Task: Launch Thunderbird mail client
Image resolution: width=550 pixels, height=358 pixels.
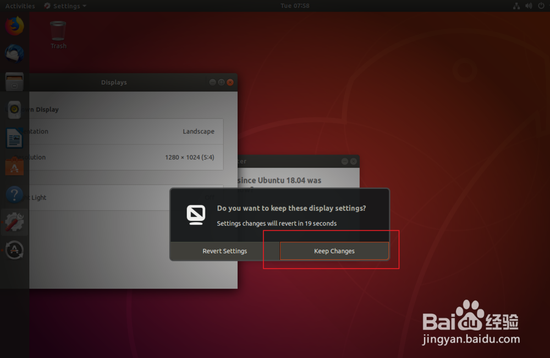Action: (14, 53)
